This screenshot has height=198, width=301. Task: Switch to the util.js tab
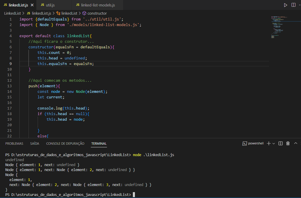[x=50, y=5]
